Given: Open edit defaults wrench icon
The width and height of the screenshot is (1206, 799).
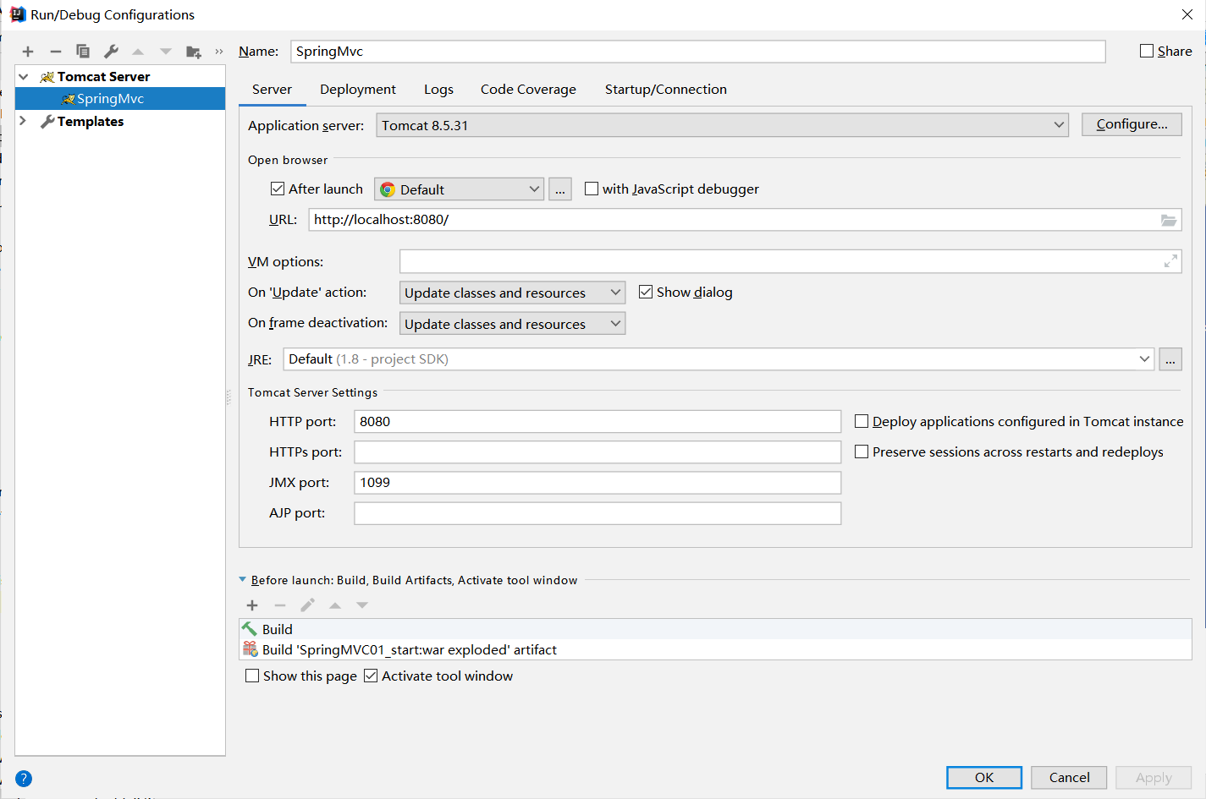Looking at the screenshot, I should [111, 52].
